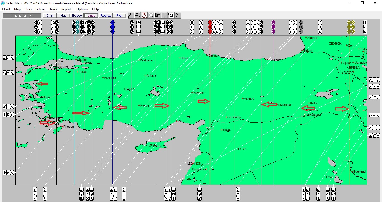
Task: Click the airplane travel tool icon
Action: [151, 15]
